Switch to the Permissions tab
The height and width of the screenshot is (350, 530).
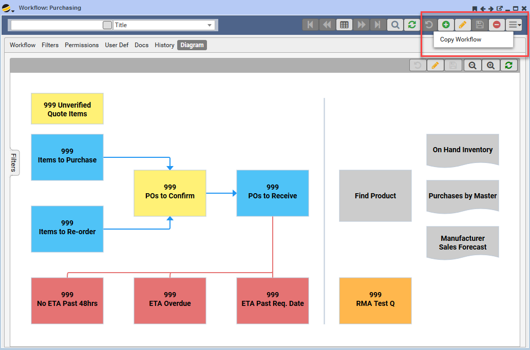(x=82, y=45)
